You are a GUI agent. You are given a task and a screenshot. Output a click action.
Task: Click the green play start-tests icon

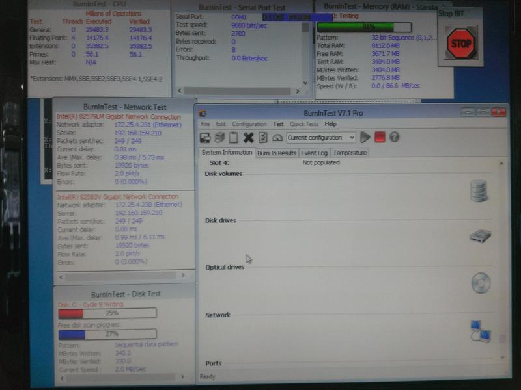(365, 137)
